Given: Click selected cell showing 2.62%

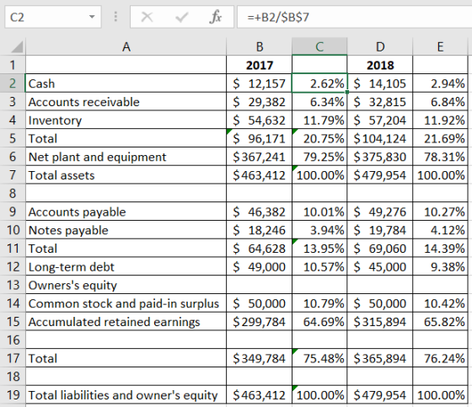Looking at the screenshot, I should point(319,83).
